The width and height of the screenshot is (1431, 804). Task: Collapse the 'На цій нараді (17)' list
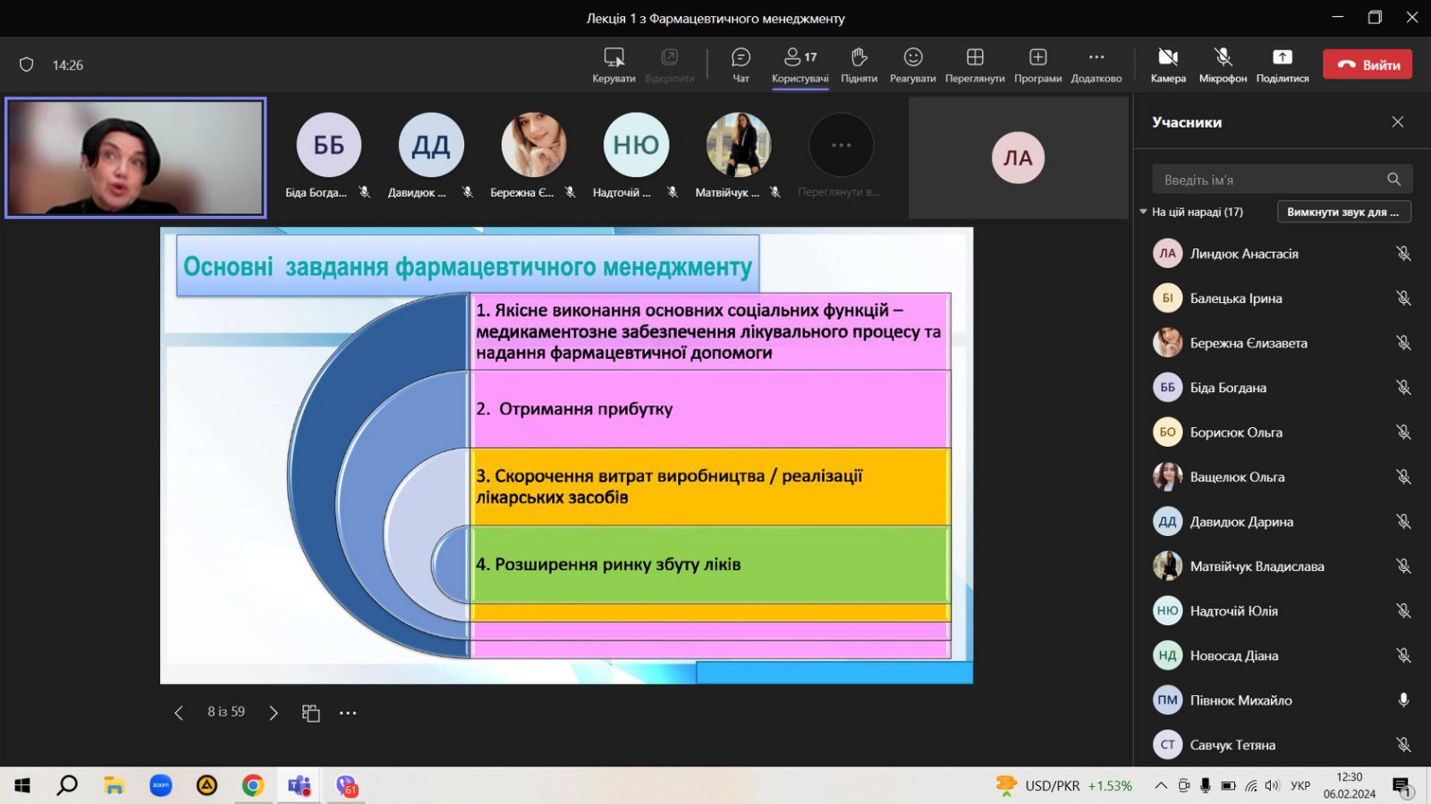tap(1143, 212)
